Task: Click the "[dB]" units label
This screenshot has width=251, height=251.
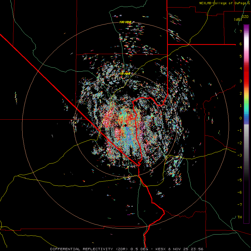Action: point(238,19)
